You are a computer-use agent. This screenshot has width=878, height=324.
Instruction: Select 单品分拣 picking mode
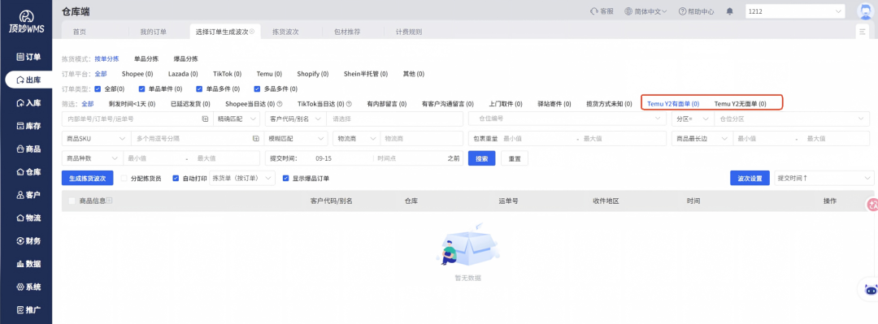(146, 58)
